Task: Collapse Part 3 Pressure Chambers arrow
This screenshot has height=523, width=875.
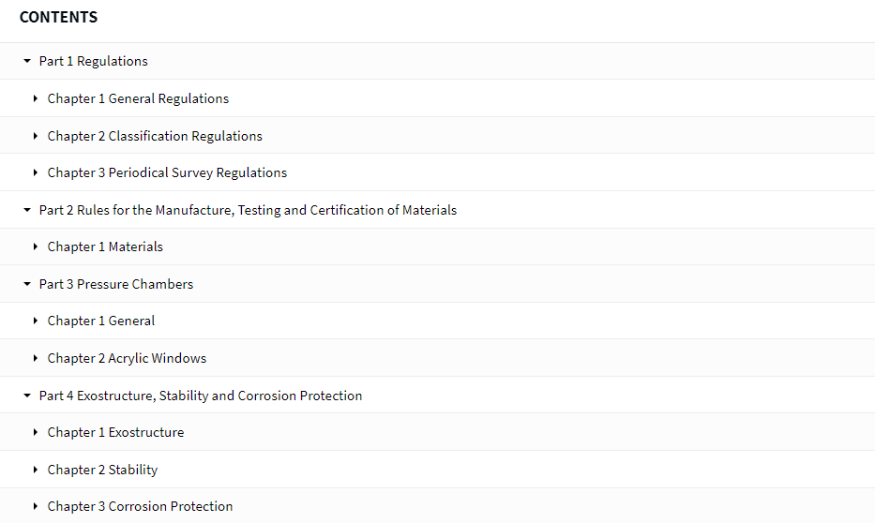Action: click(27, 284)
